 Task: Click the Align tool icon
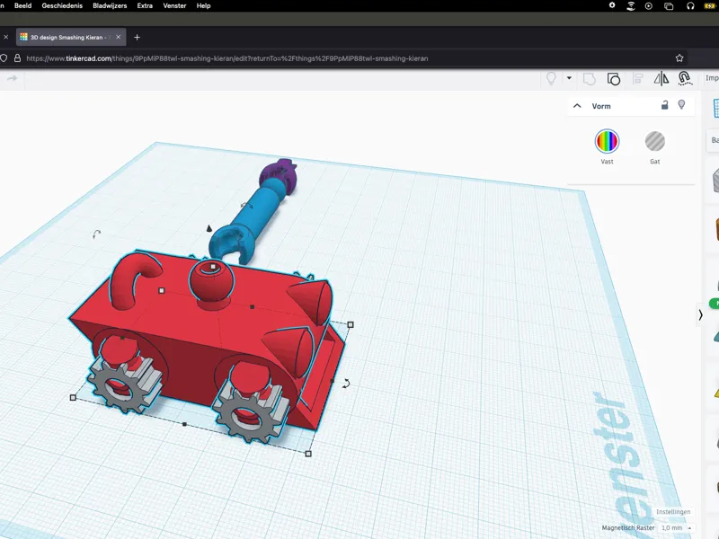tap(638, 79)
